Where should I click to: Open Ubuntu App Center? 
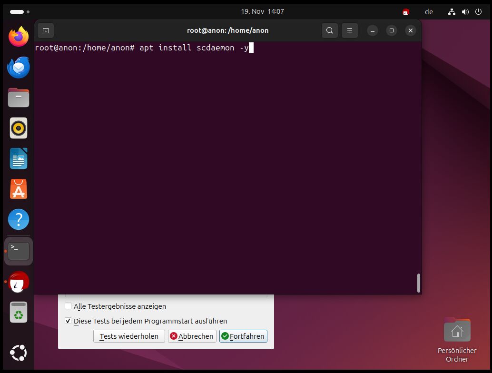pyautogui.click(x=19, y=189)
